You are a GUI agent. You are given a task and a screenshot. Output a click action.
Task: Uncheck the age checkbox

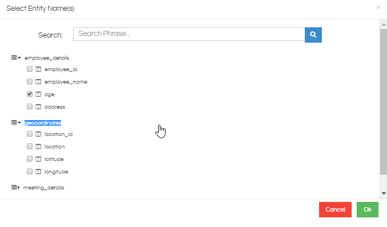click(x=30, y=94)
